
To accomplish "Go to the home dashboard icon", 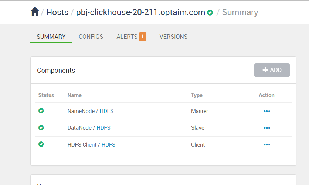I will [35, 11].
